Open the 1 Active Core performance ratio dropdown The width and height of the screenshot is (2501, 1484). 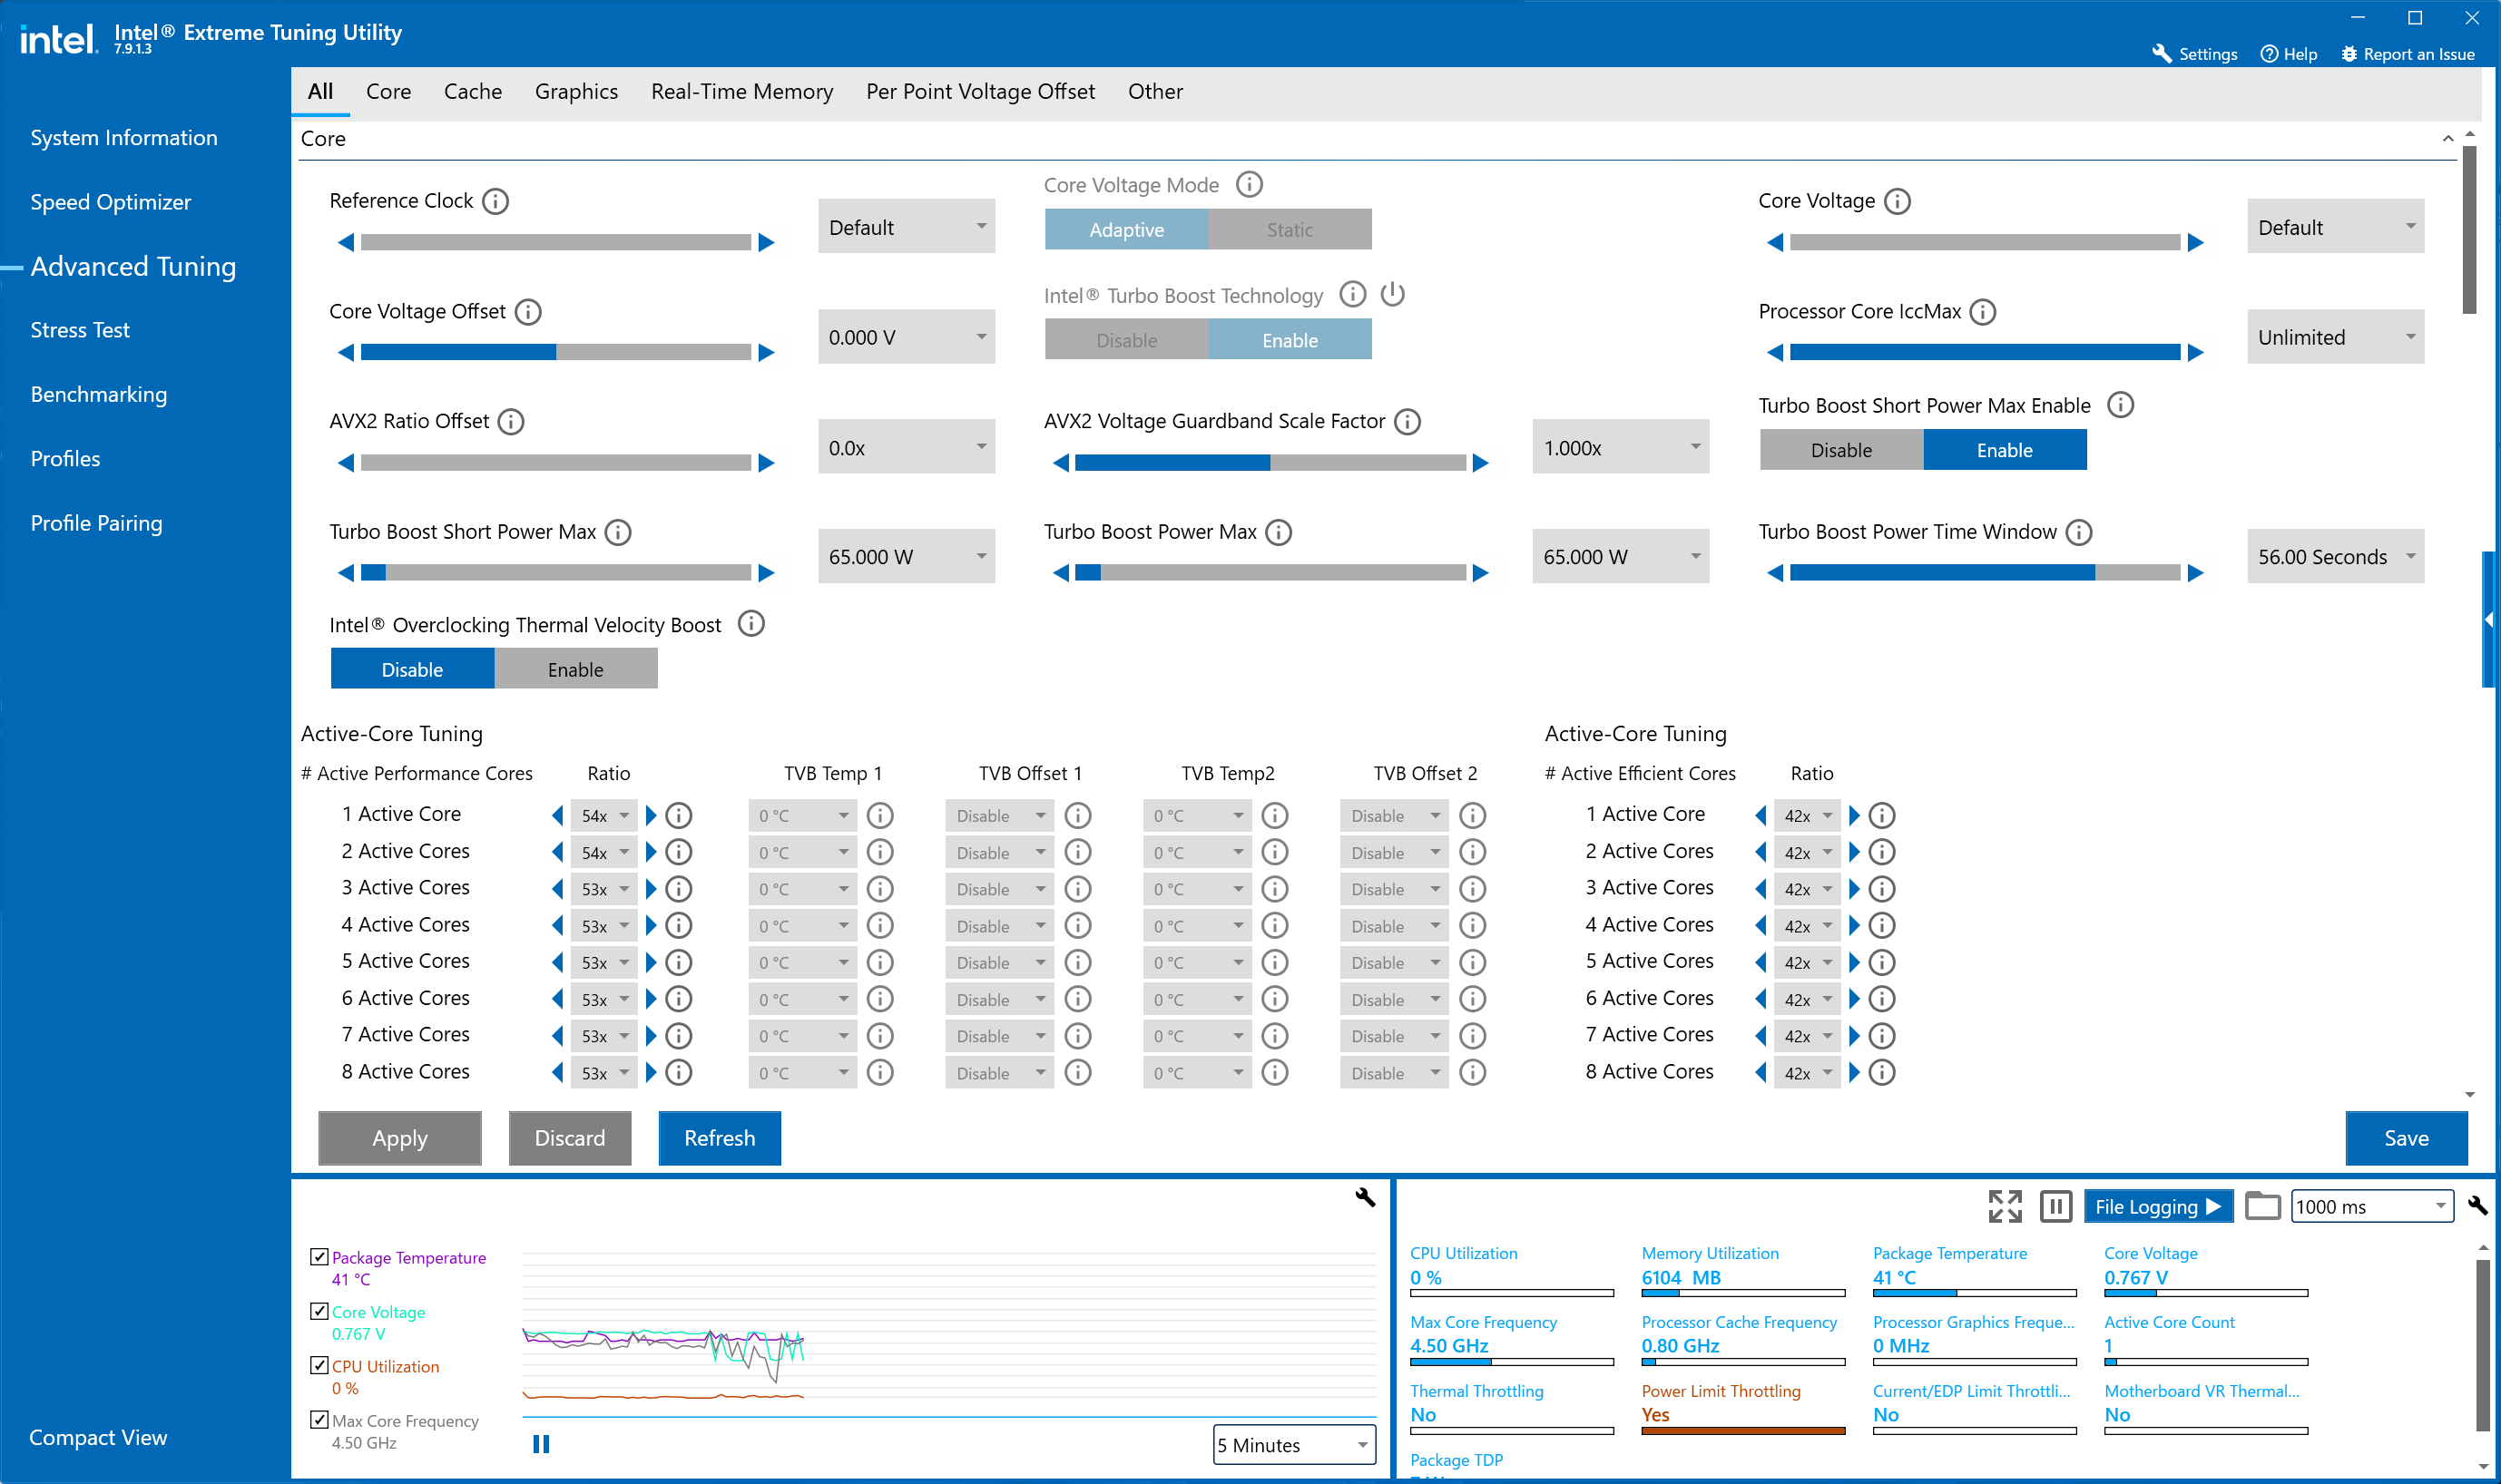tap(605, 816)
